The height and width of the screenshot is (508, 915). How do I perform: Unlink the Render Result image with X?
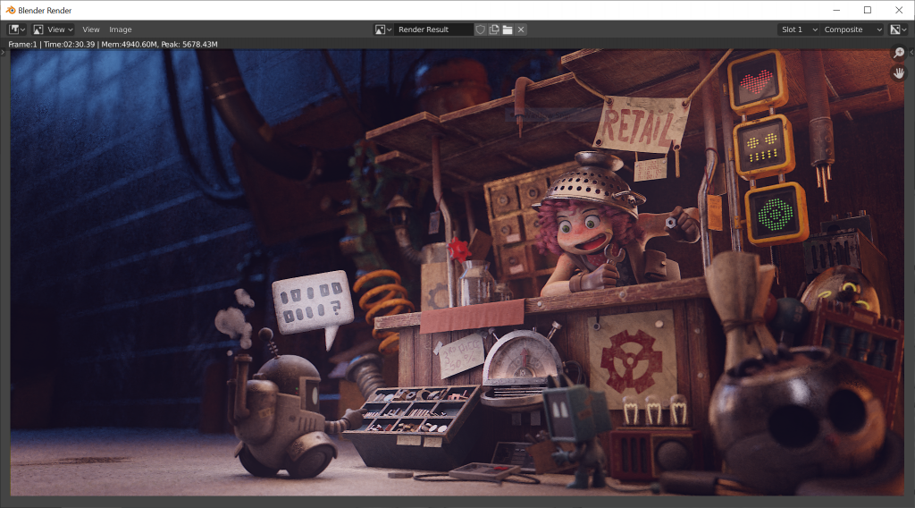(521, 30)
